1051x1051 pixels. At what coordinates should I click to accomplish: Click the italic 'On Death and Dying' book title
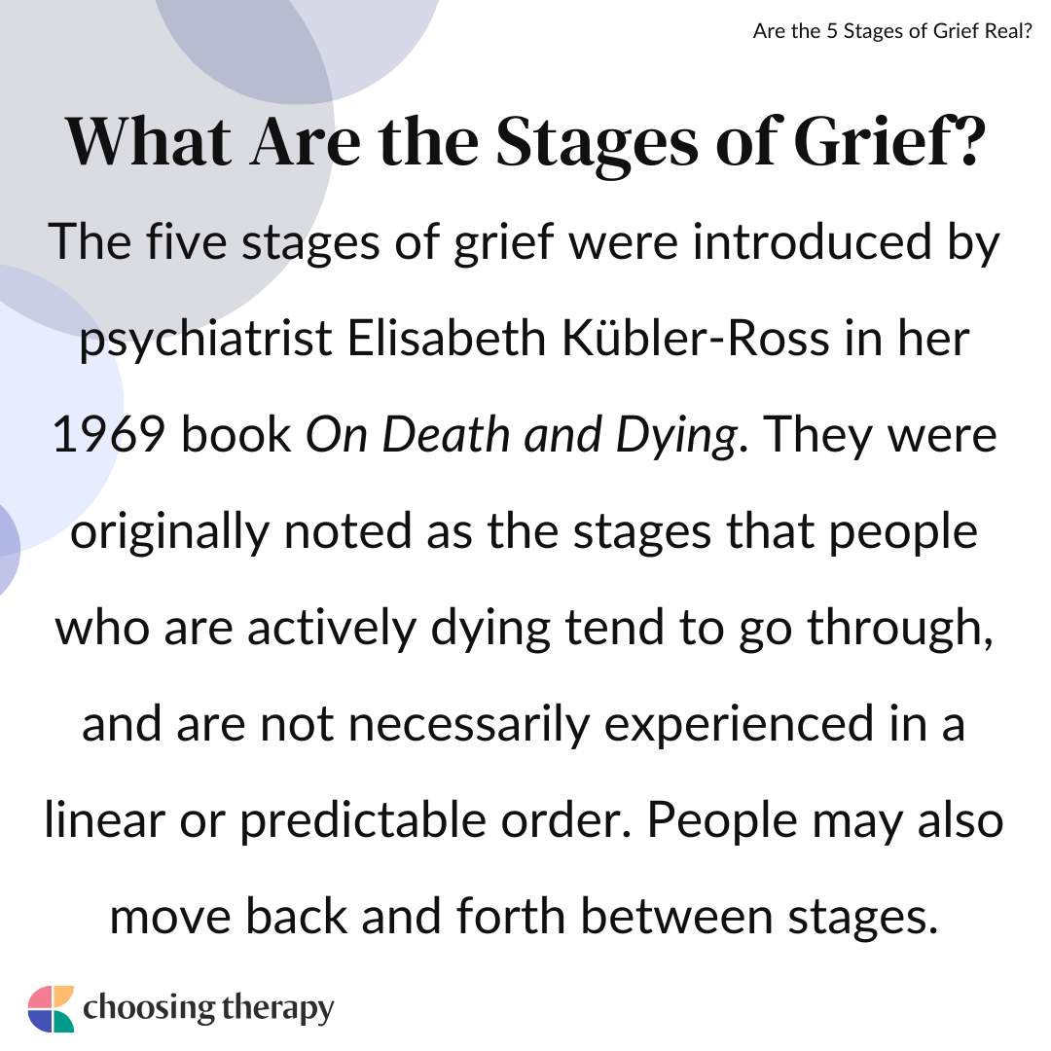(522, 436)
